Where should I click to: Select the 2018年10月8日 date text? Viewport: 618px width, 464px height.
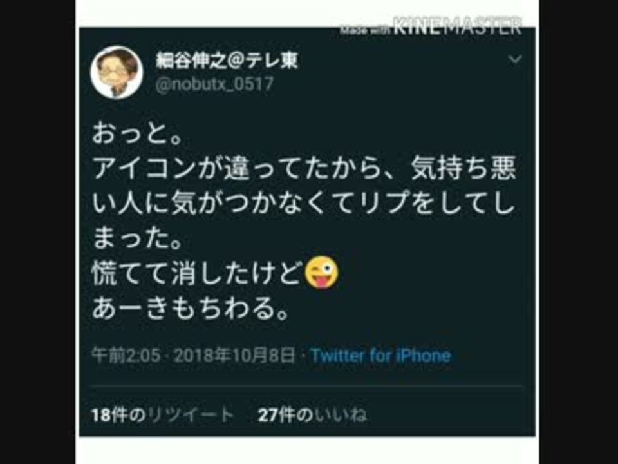coord(234,356)
